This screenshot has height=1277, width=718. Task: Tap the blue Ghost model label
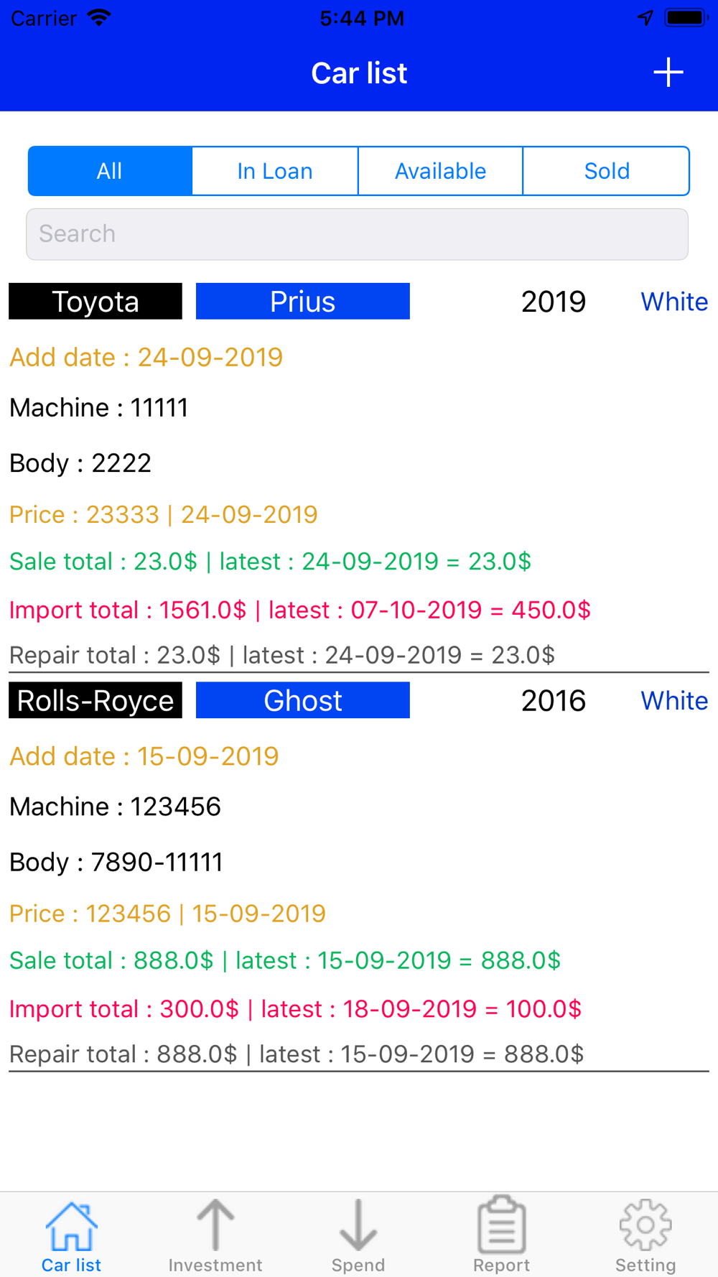[x=302, y=700]
